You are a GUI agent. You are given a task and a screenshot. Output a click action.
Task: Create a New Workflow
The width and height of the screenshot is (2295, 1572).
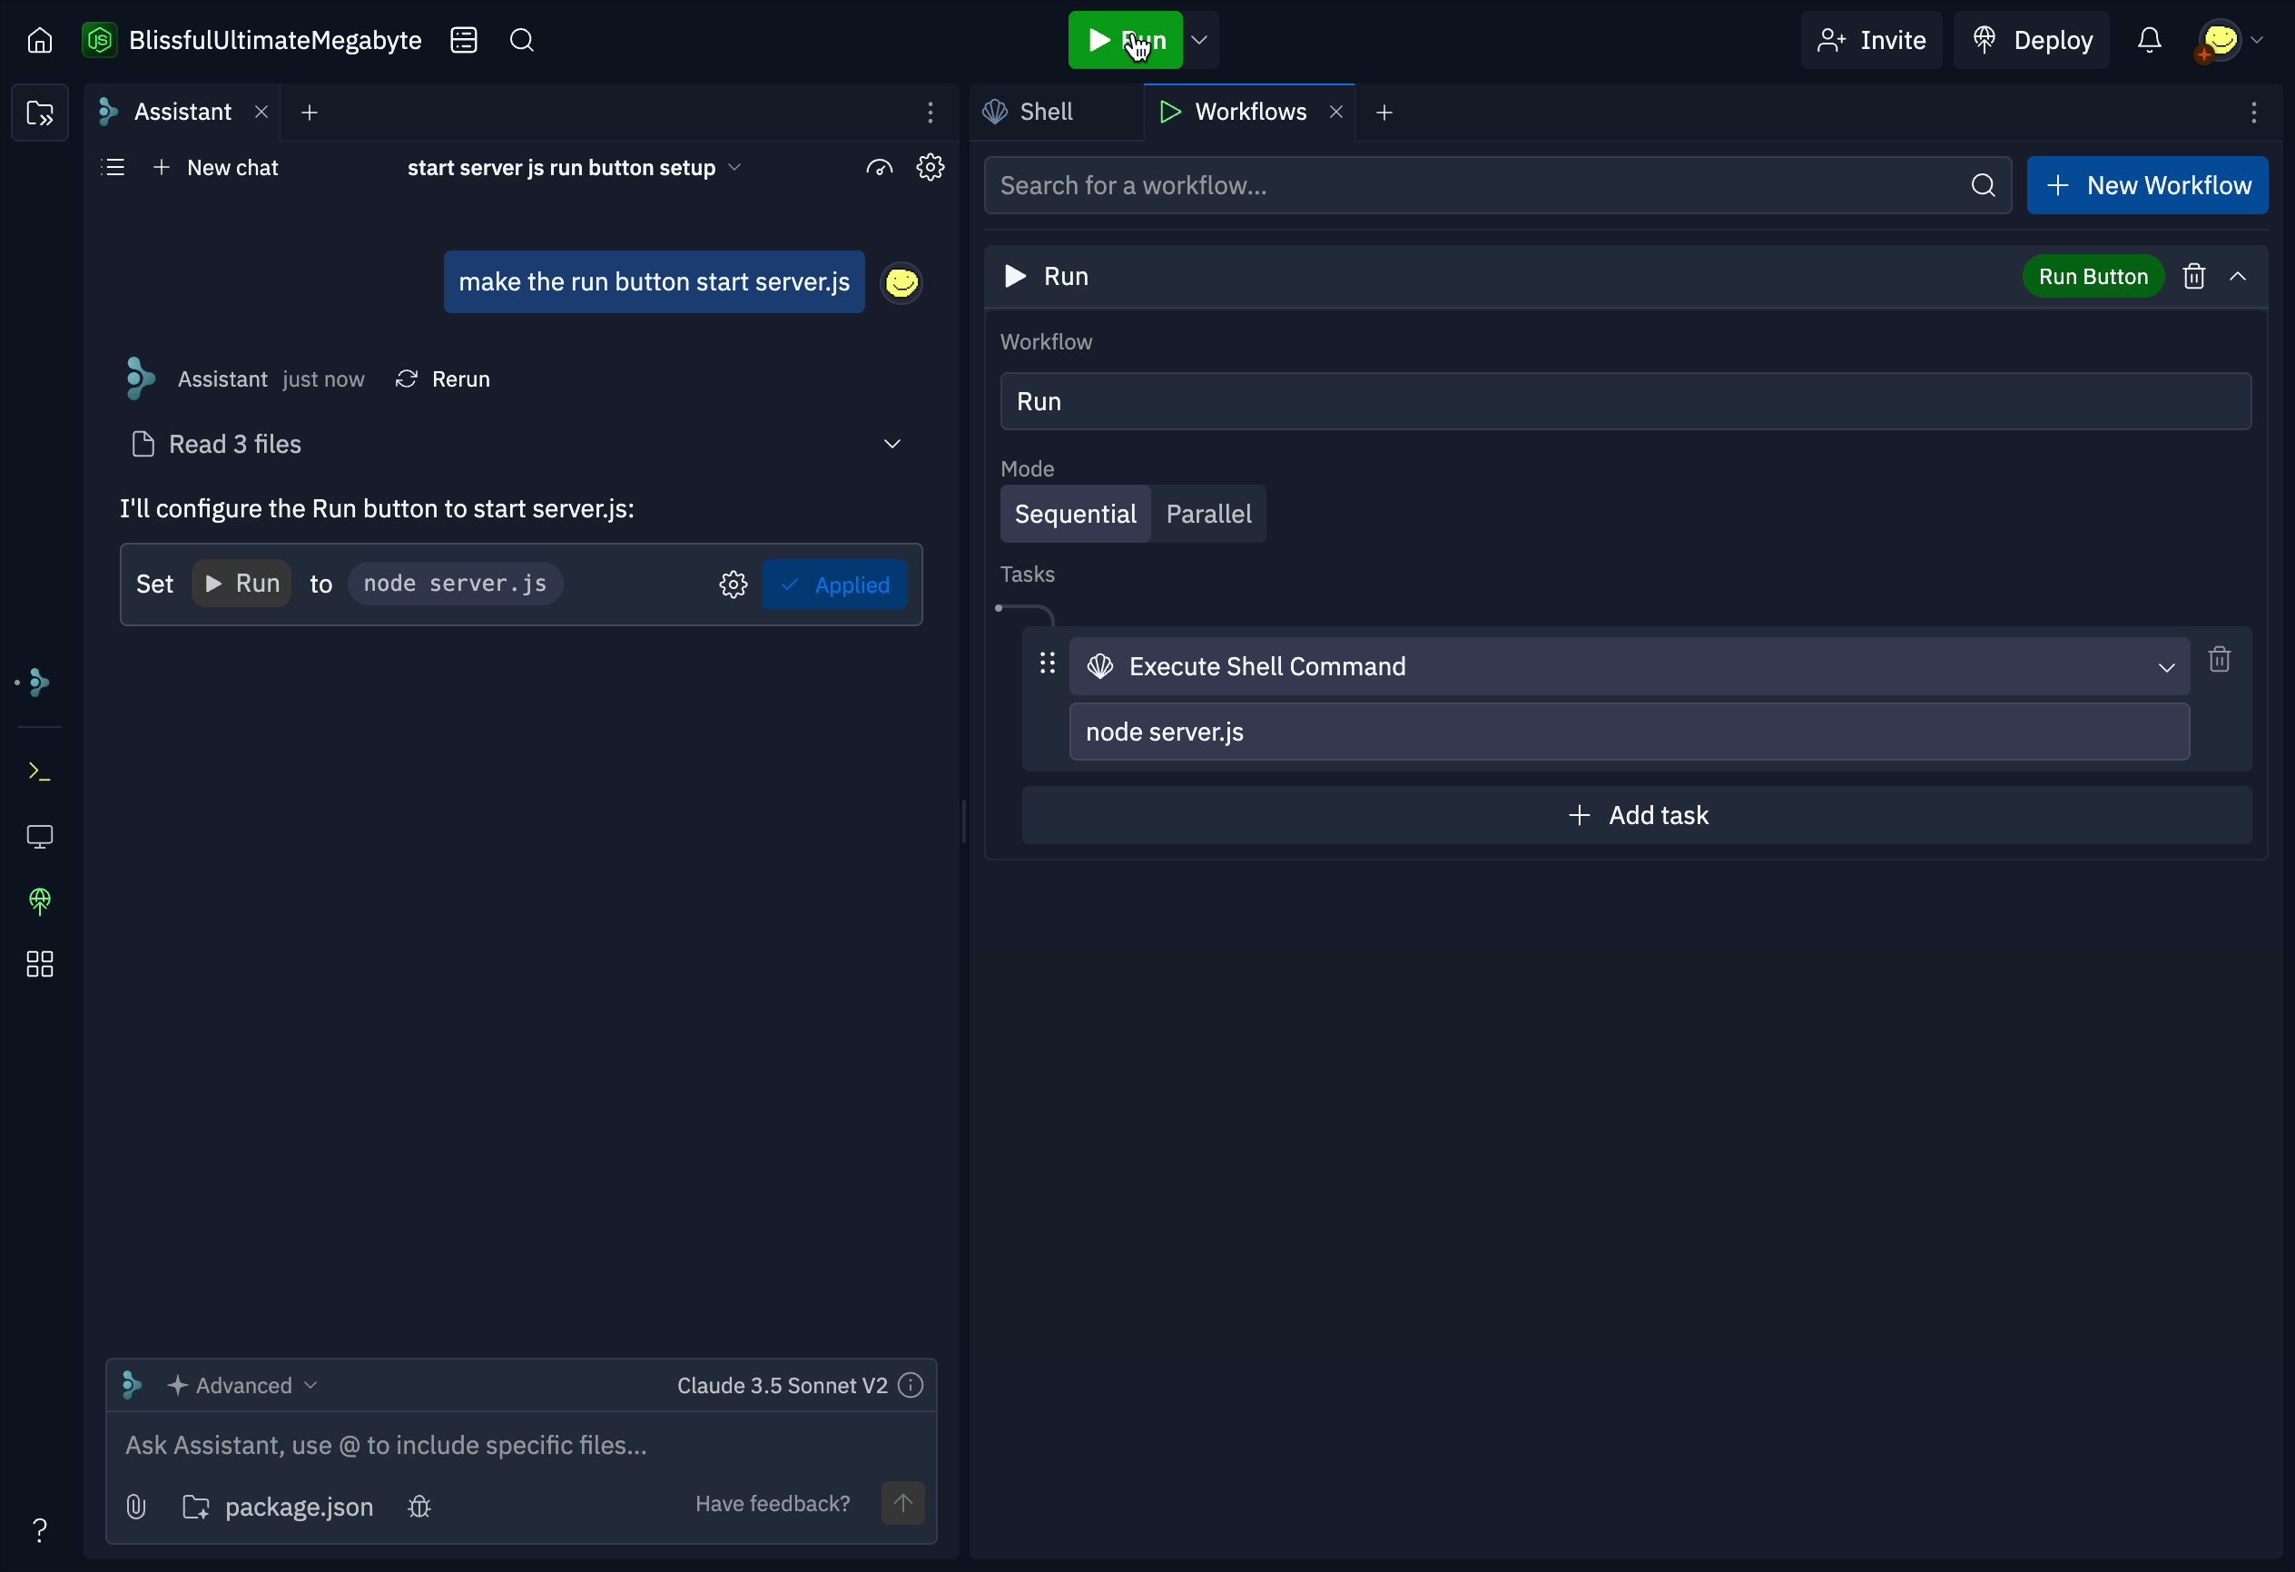(x=2148, y=184)
